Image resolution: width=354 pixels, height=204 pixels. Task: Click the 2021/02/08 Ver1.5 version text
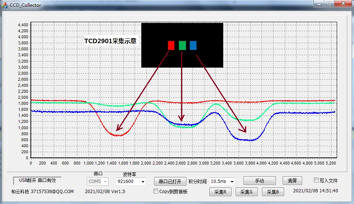point(105,192)
